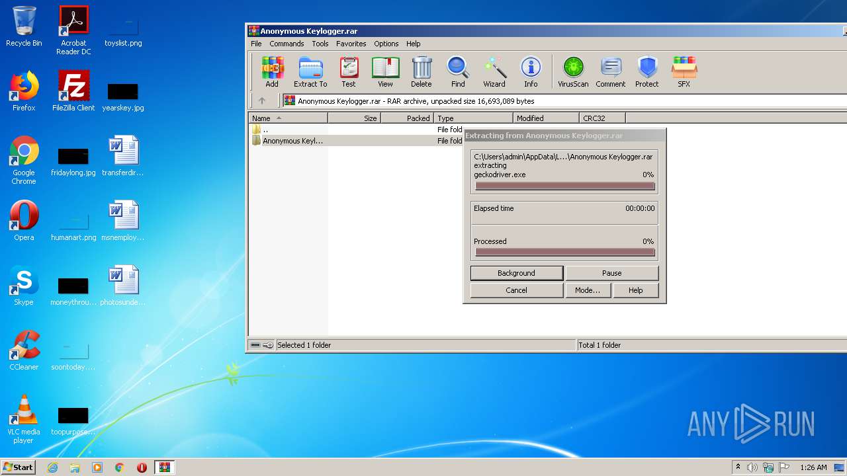The image size is (847, 476).
Task: Click the volume speaker tray icon
Action: 752,467
